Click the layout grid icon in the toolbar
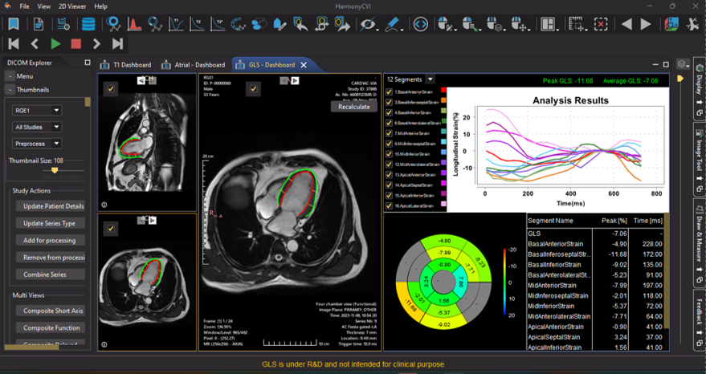Image resolution: width=706 pixels, height=374 pixels. click(549, 24)
